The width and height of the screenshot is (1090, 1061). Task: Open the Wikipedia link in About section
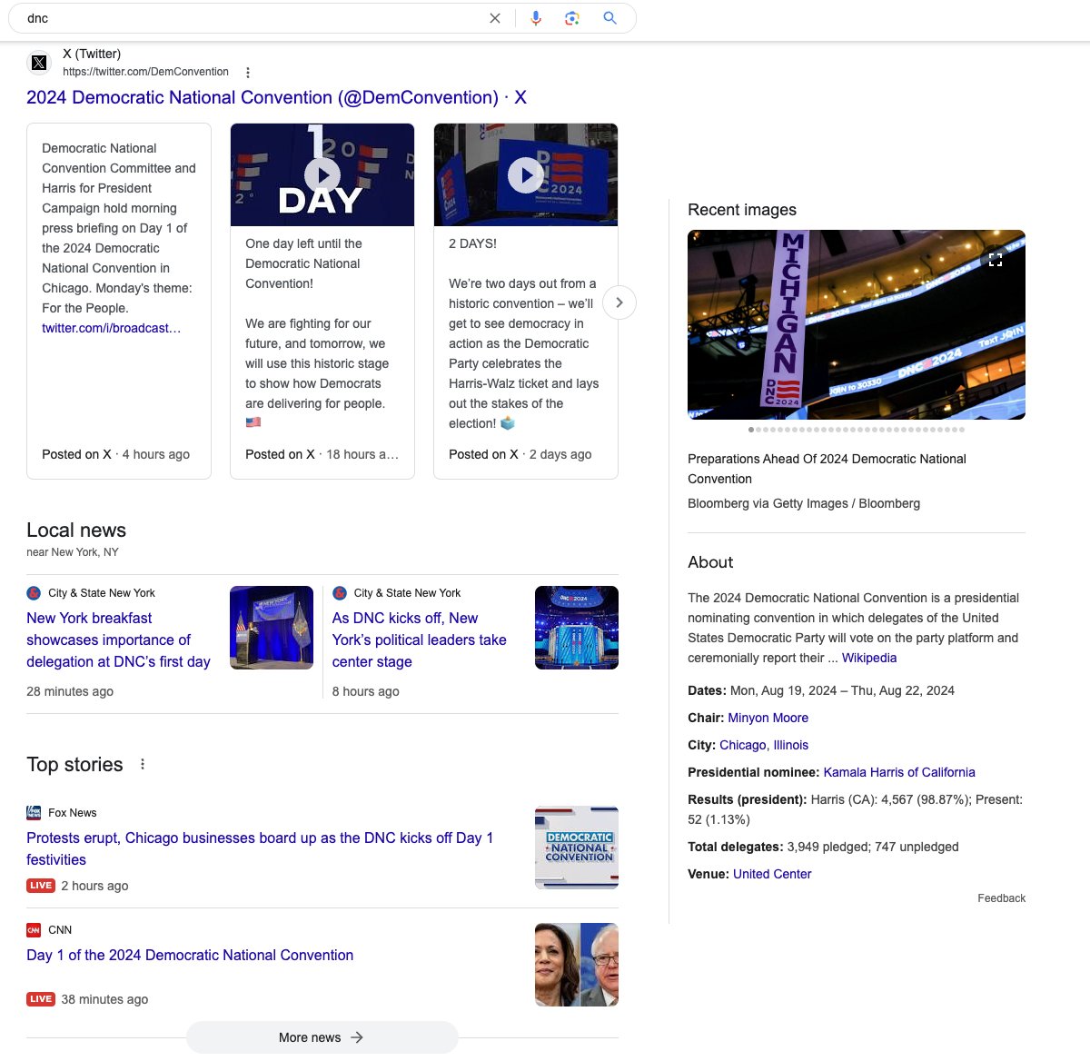point(869,658)
